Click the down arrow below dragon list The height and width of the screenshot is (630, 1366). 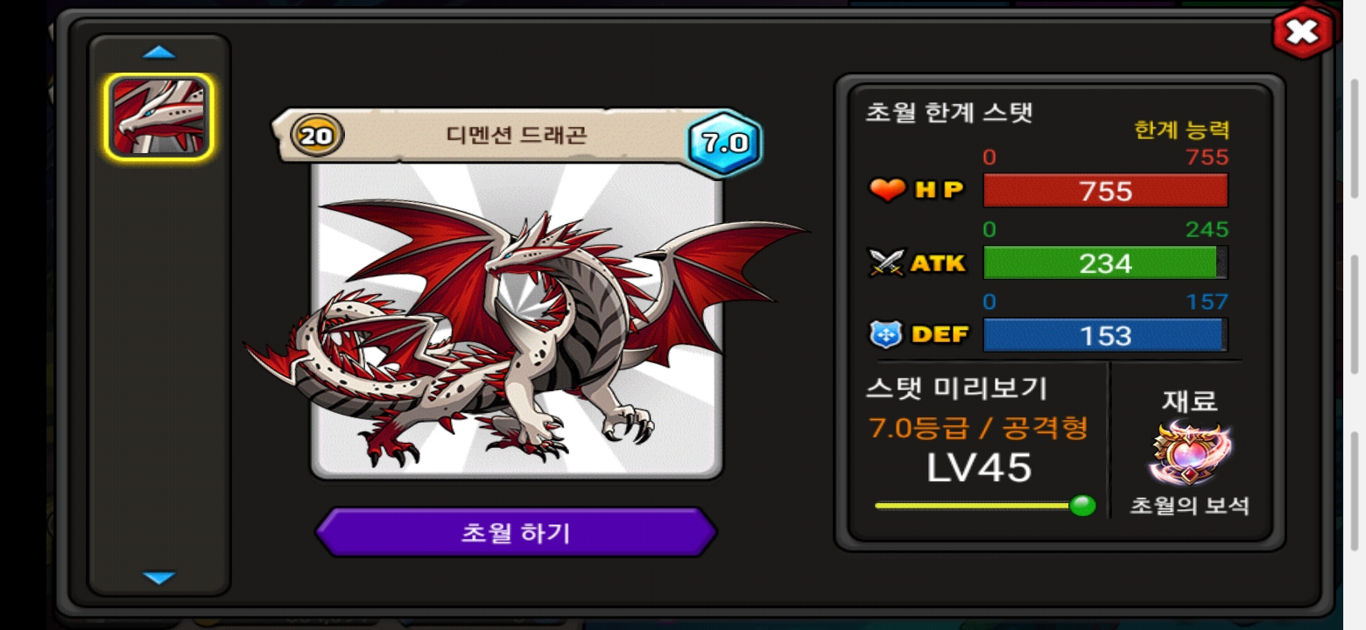159,577
